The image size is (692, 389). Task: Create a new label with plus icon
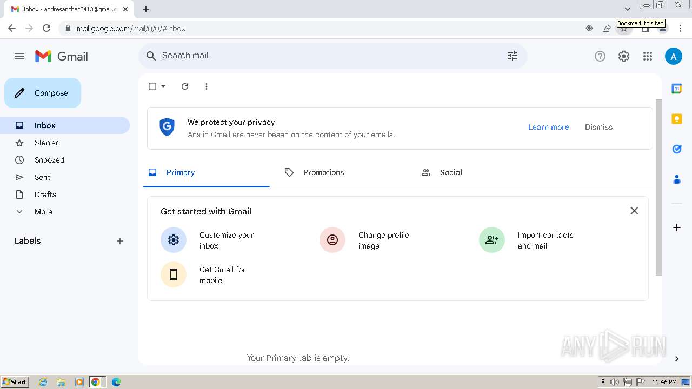point(120,241)
